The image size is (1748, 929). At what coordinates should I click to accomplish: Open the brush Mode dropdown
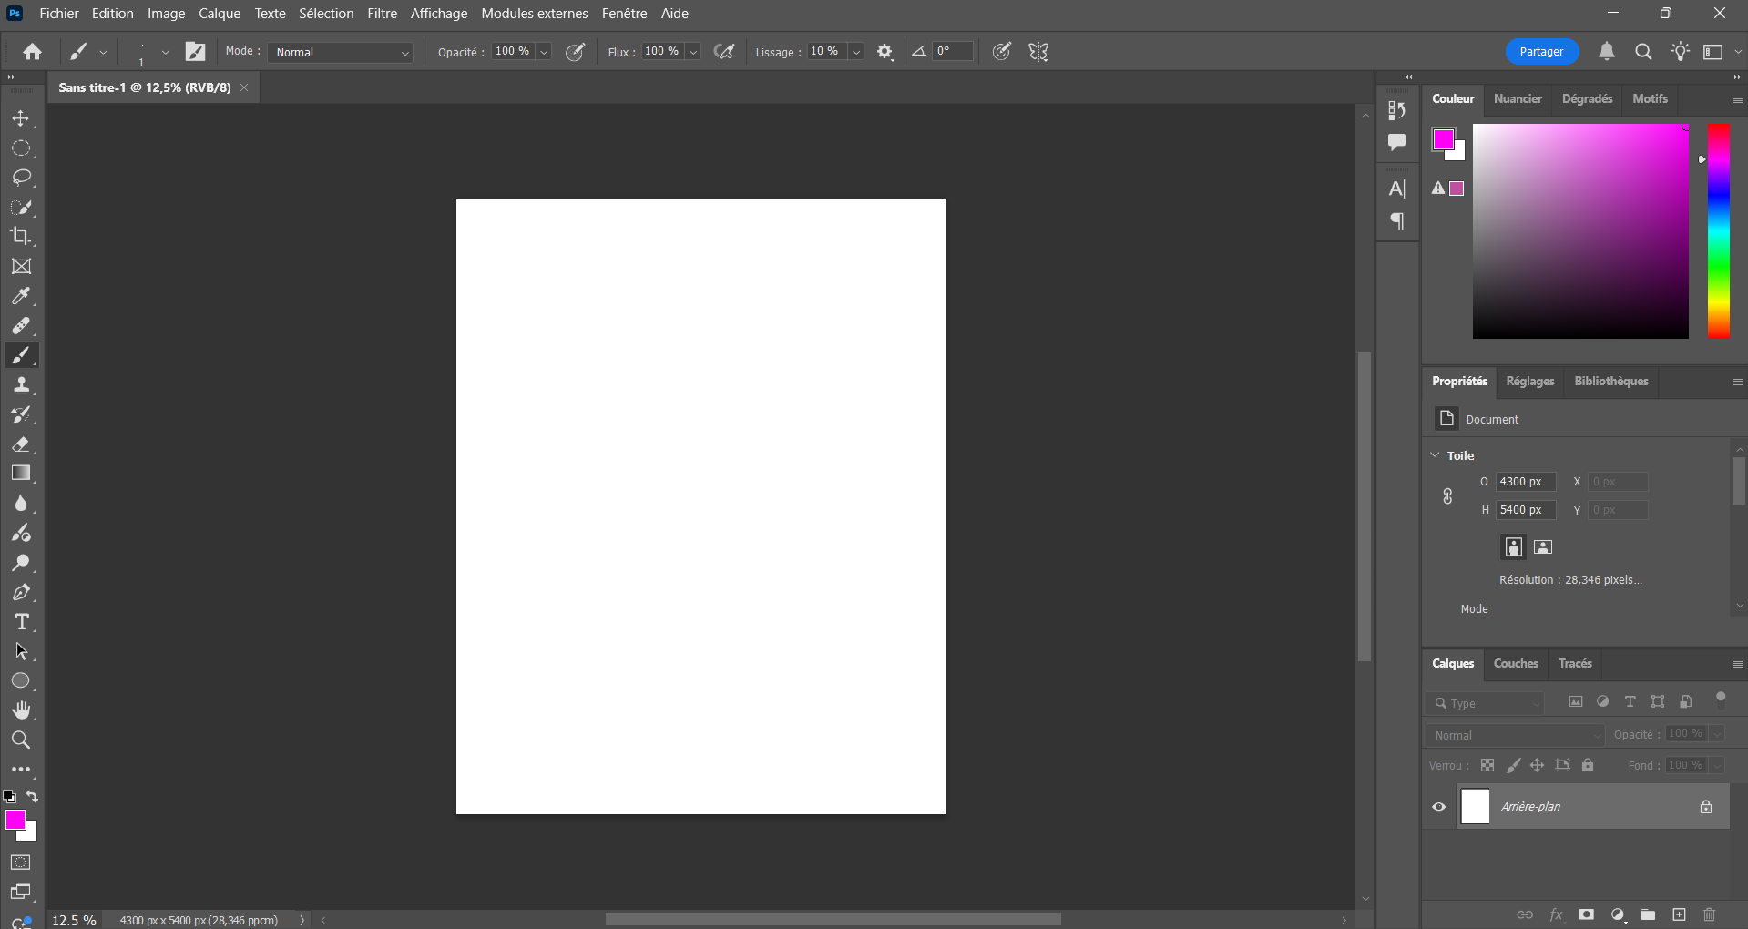pyautogui.click(x=341, y=53)
